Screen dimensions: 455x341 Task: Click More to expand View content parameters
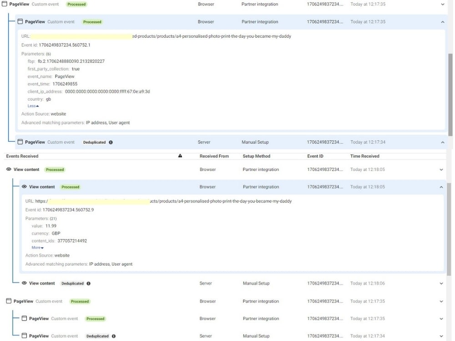point(35,247)
